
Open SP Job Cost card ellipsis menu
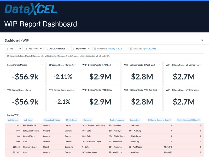[159, 65]
